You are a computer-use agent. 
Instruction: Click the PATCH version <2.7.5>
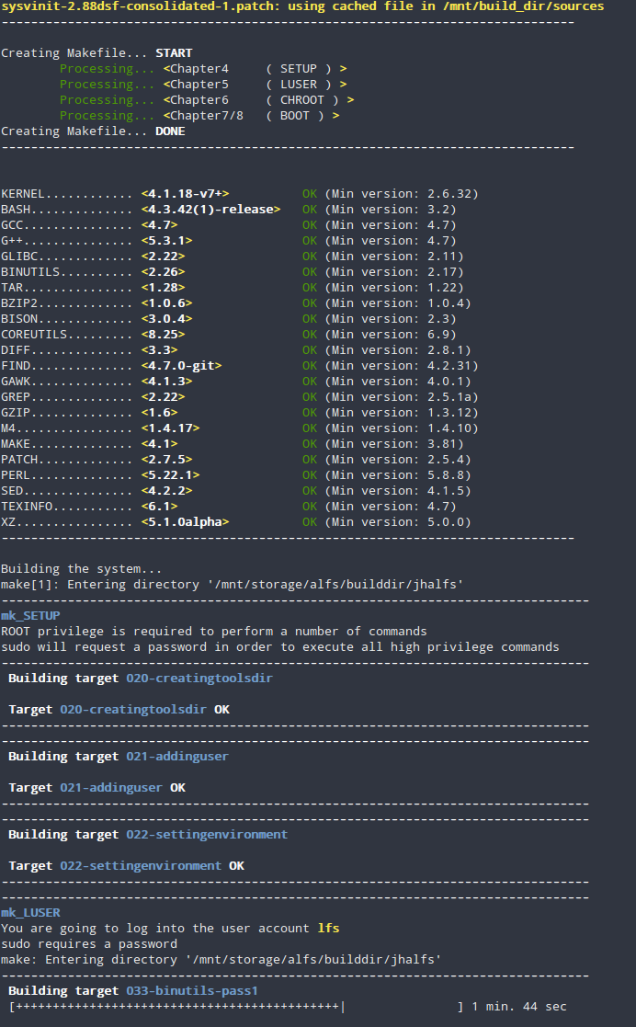click(x=167, y=460)
